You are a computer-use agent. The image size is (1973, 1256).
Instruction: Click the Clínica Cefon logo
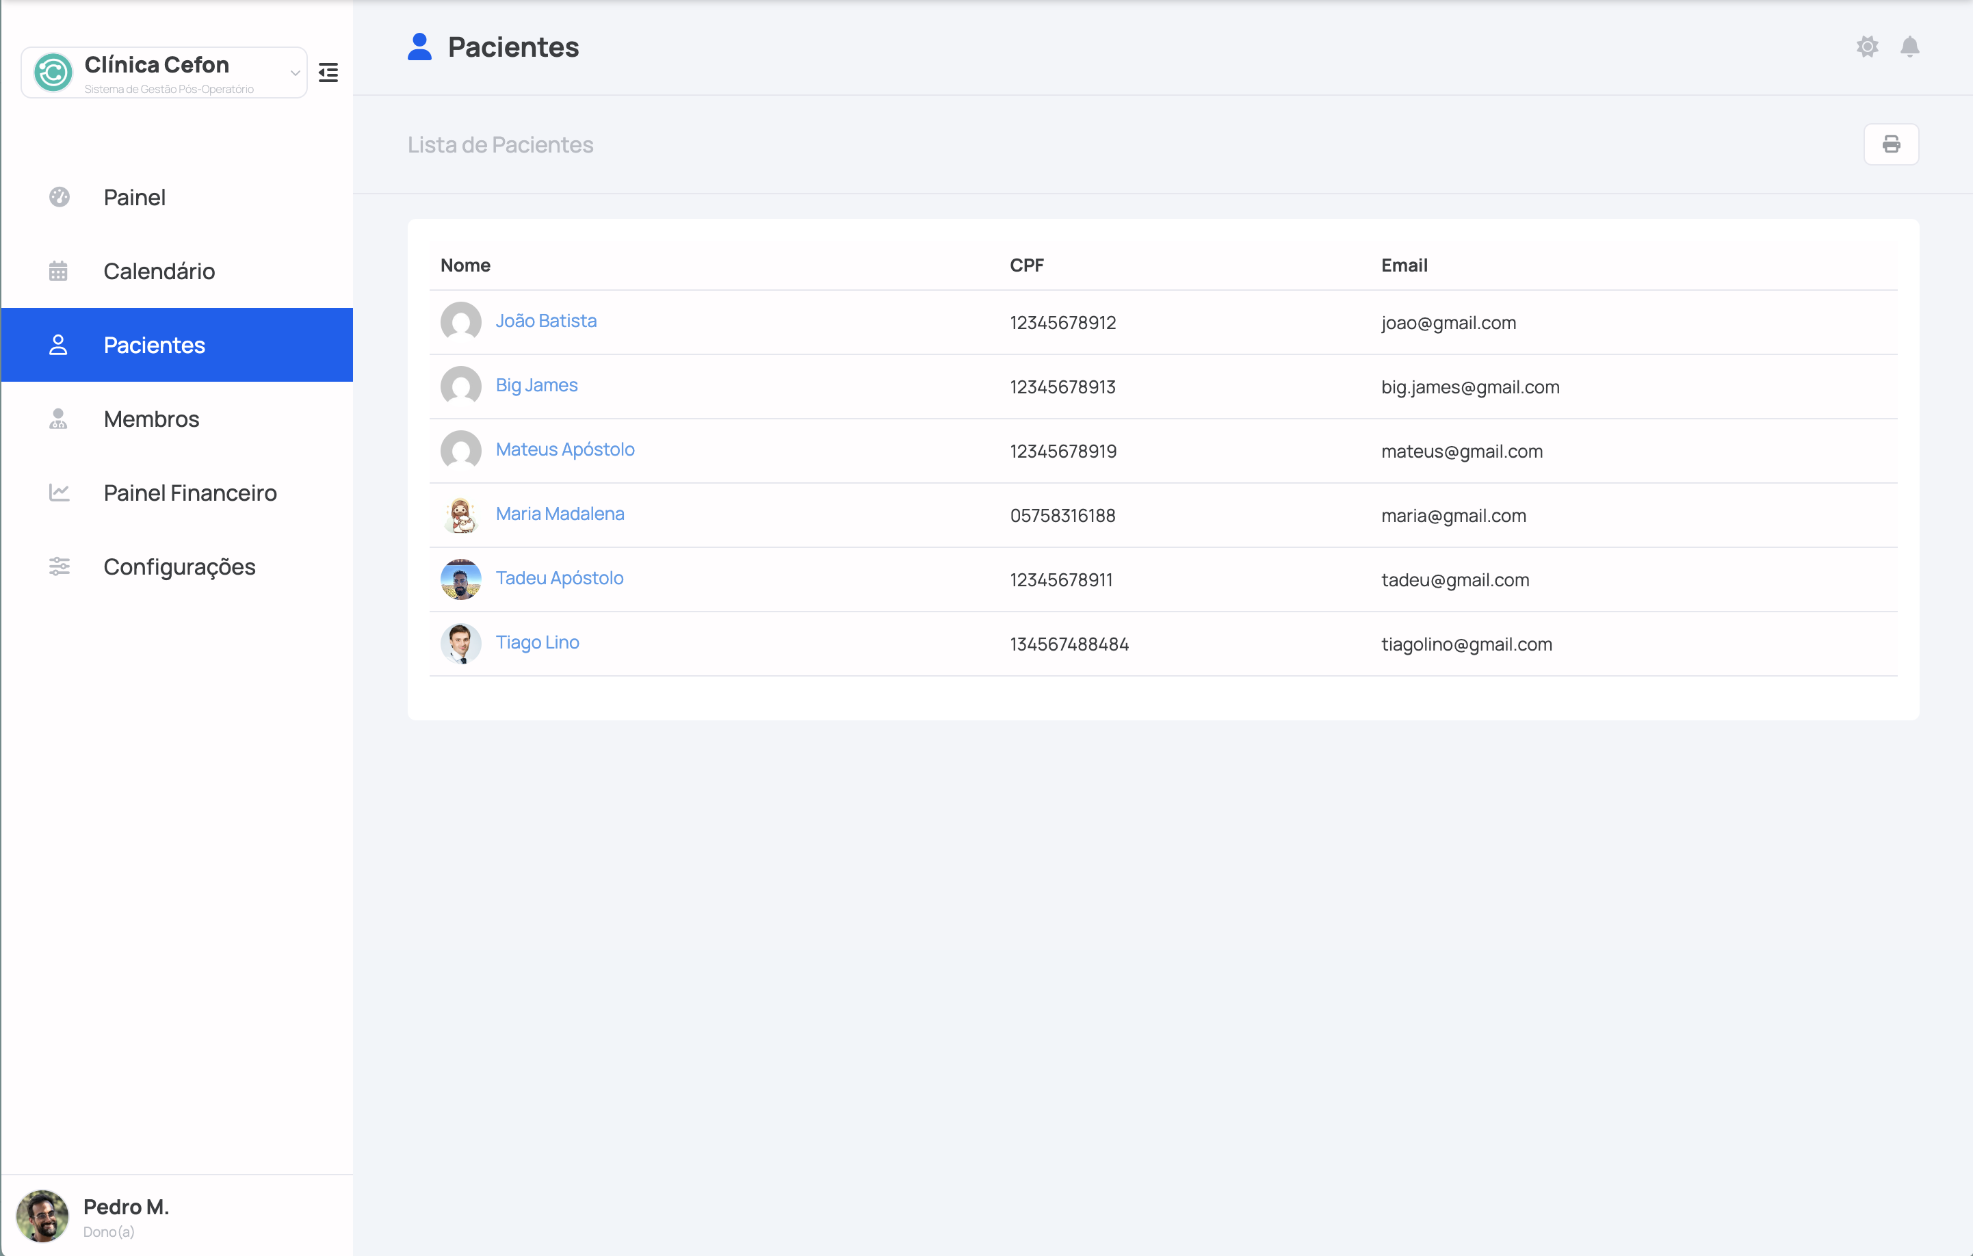tap(53, 72)
